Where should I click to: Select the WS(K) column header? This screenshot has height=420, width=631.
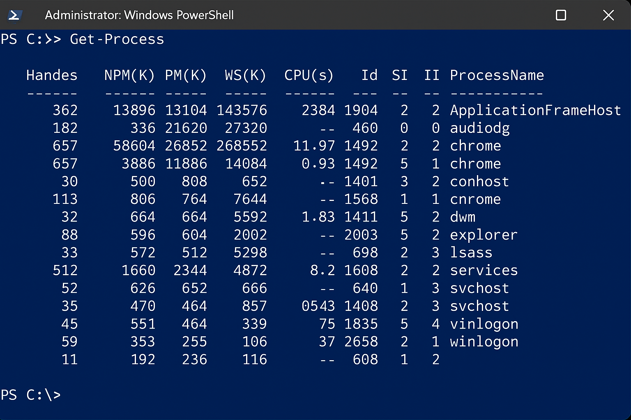245,75
